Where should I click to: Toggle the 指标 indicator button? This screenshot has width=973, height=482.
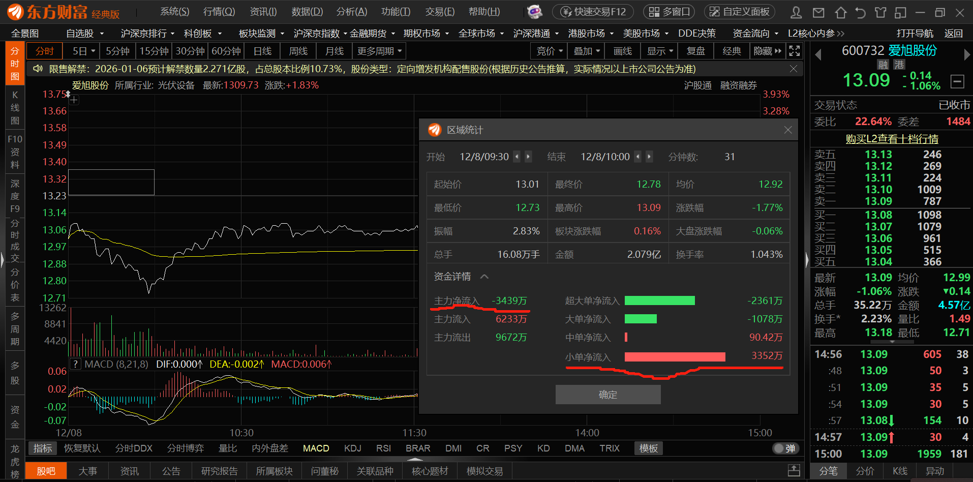click(x=43, y=448)
